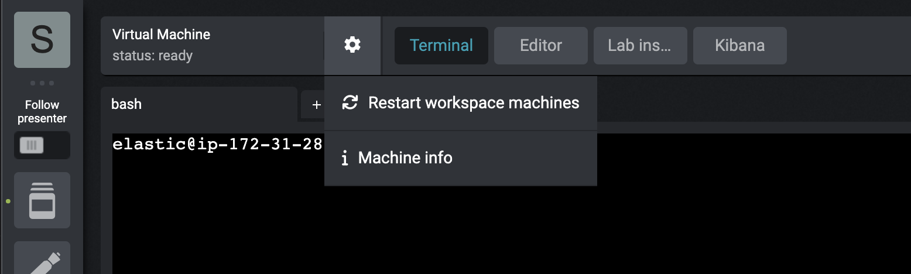This screenshot has width=911, height=274.
Task: Click the gear settings icon
Action: click(x=352, y=45)
